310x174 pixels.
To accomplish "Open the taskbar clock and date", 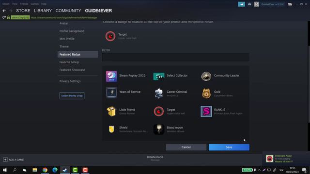I will click(x=292, y=170).
